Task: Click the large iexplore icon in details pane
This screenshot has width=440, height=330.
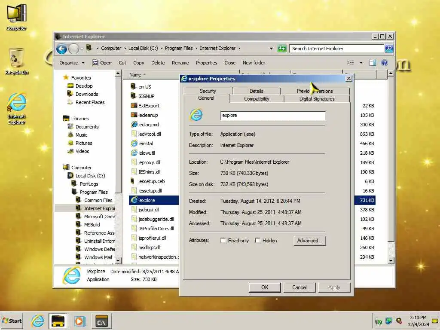Action: tap(72, 275)
